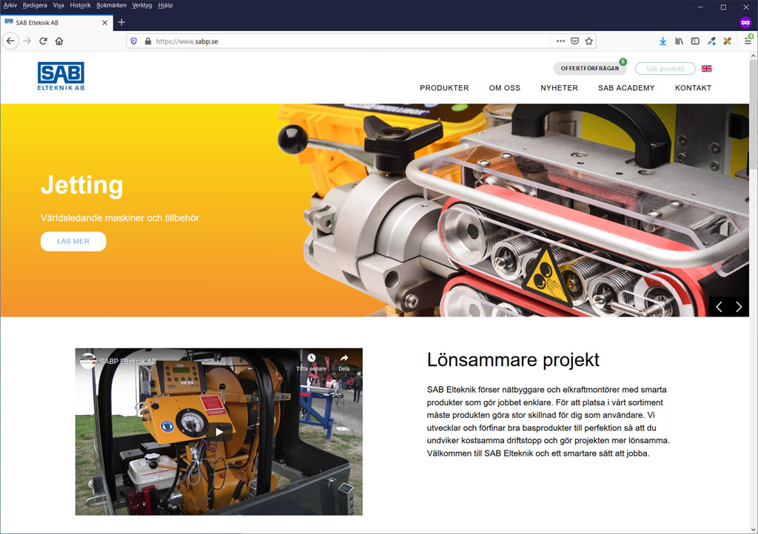
Task: Open tracking protection shield icon
Action: pos(134,41)
